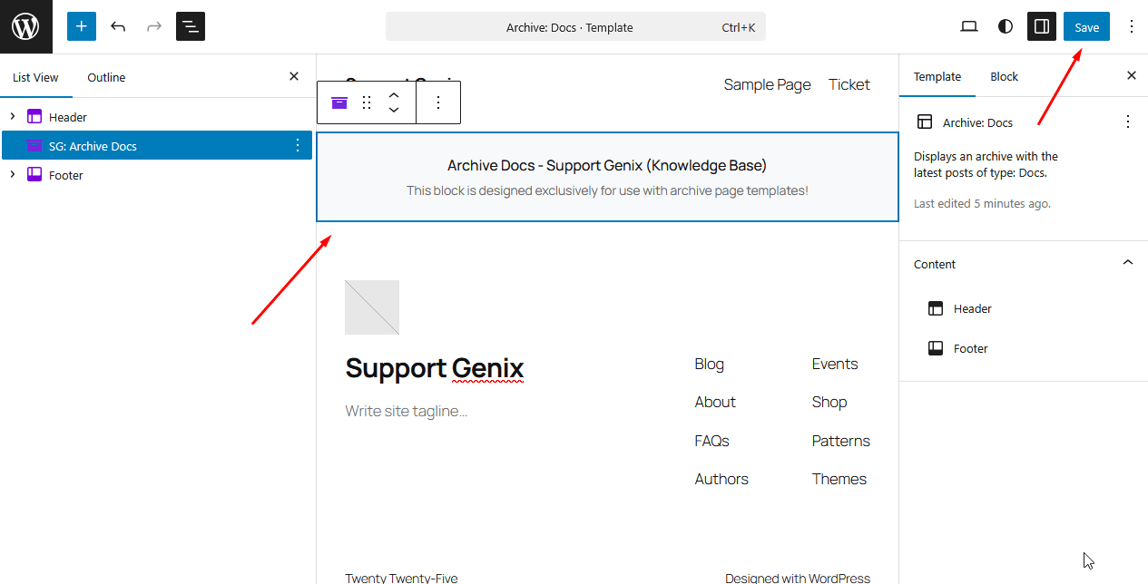Click the Shop footer link
This screenshot has width=1148, height=584.
tap(829, 402)
